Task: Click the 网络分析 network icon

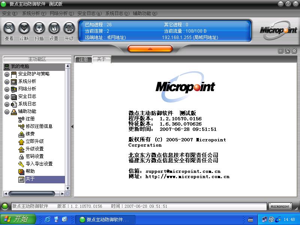Action: point(14,89)
